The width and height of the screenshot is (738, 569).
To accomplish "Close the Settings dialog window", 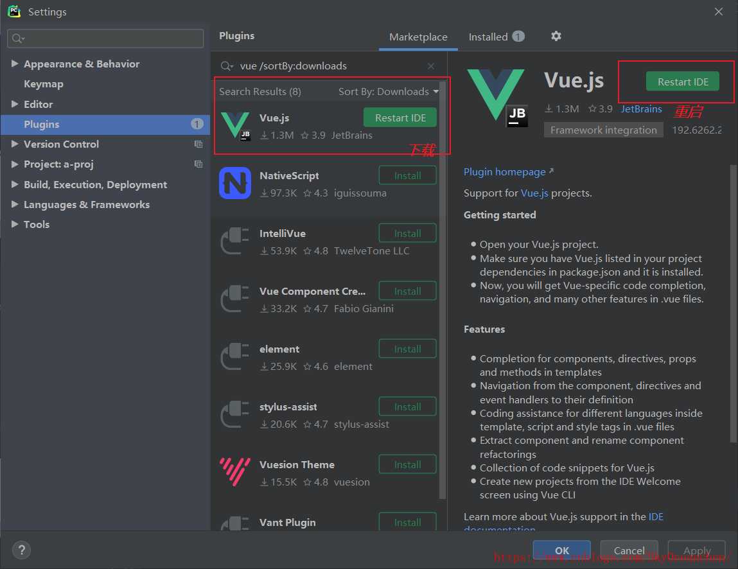I will click(x=718, y=12).
